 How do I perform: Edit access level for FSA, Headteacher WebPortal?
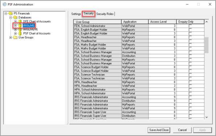tap(162, 41)
